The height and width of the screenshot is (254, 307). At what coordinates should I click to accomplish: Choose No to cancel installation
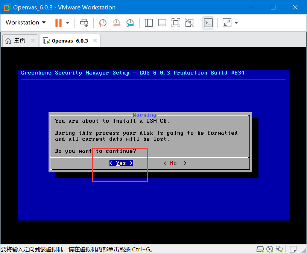point(175,163)
